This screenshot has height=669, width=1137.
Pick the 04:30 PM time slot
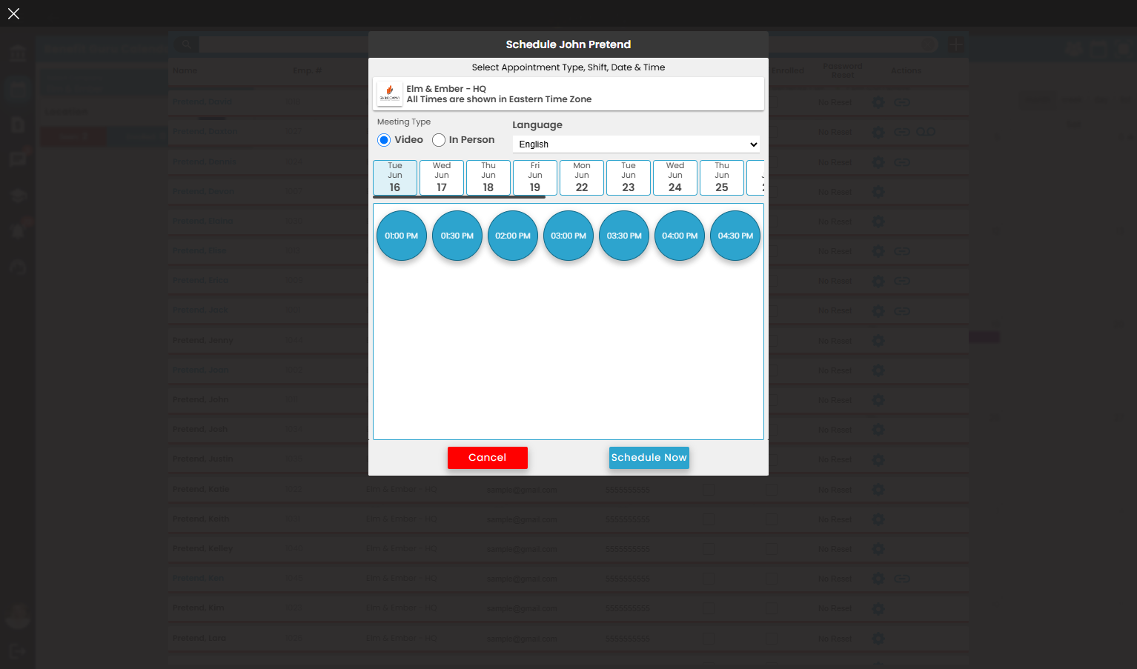(x=735, y=236)
